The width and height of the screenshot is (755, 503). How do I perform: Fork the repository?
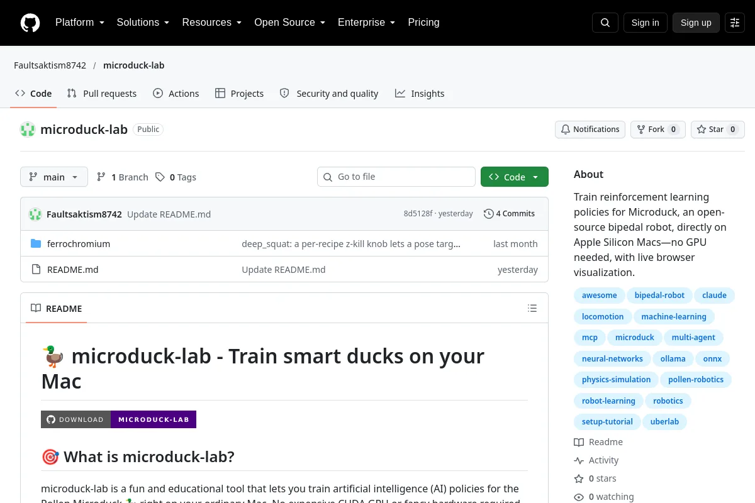click(657, 130)
